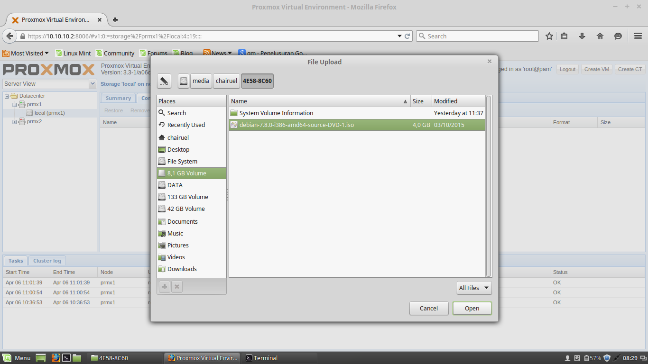Select debian-7.8.0-i386-amd64-source-DVD-1.iso file

tap(357, 125)
